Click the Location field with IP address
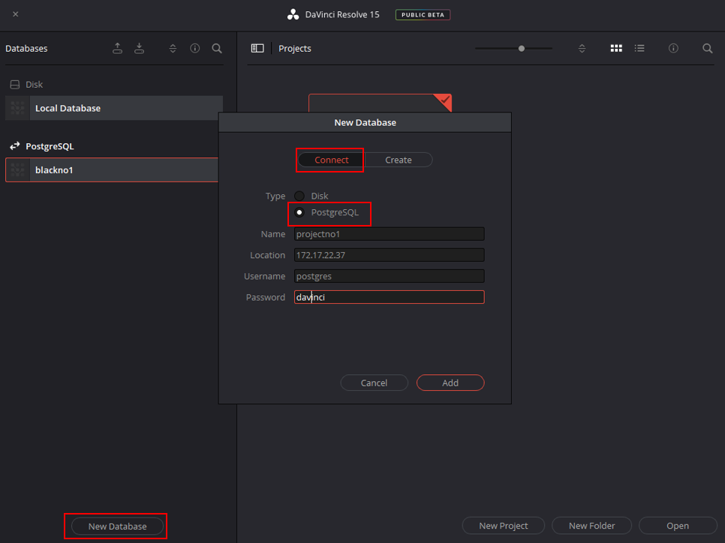Image resolution: width=725 pixels, height=543 pixels. coord(390,255)
